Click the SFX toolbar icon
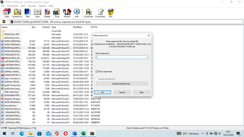244x137 pixels. pos(111,13)
